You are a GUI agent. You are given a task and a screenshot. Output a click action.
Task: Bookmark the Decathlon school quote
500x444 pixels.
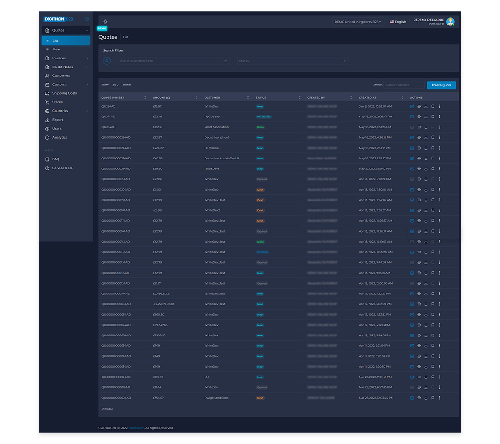(433, 137)
